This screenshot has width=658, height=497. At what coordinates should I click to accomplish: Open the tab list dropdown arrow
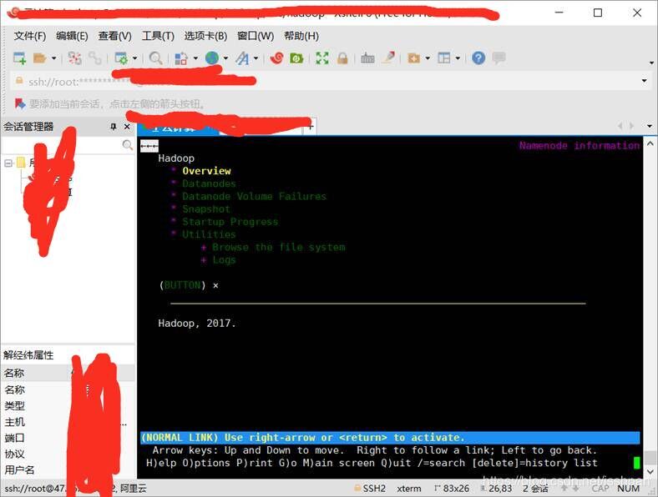[649, 126]
